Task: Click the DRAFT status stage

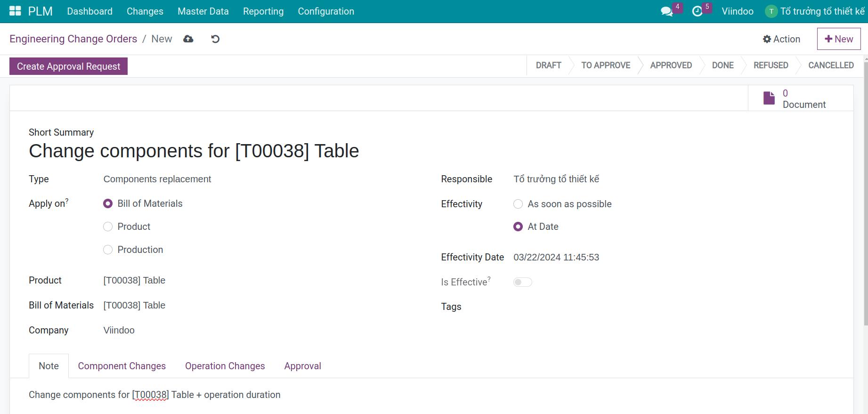Action: tap(549, 65)
